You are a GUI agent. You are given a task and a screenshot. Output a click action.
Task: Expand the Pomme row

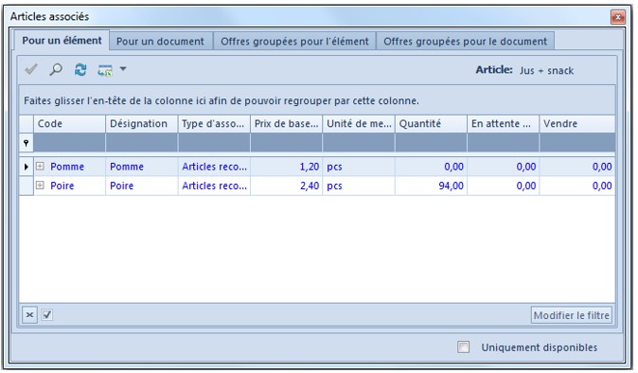coord(40,167)
